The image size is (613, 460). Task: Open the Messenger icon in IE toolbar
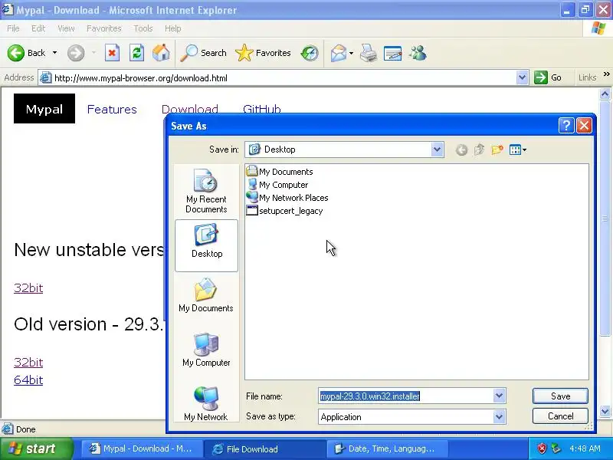pyautogui.click(x=418, y=53)
